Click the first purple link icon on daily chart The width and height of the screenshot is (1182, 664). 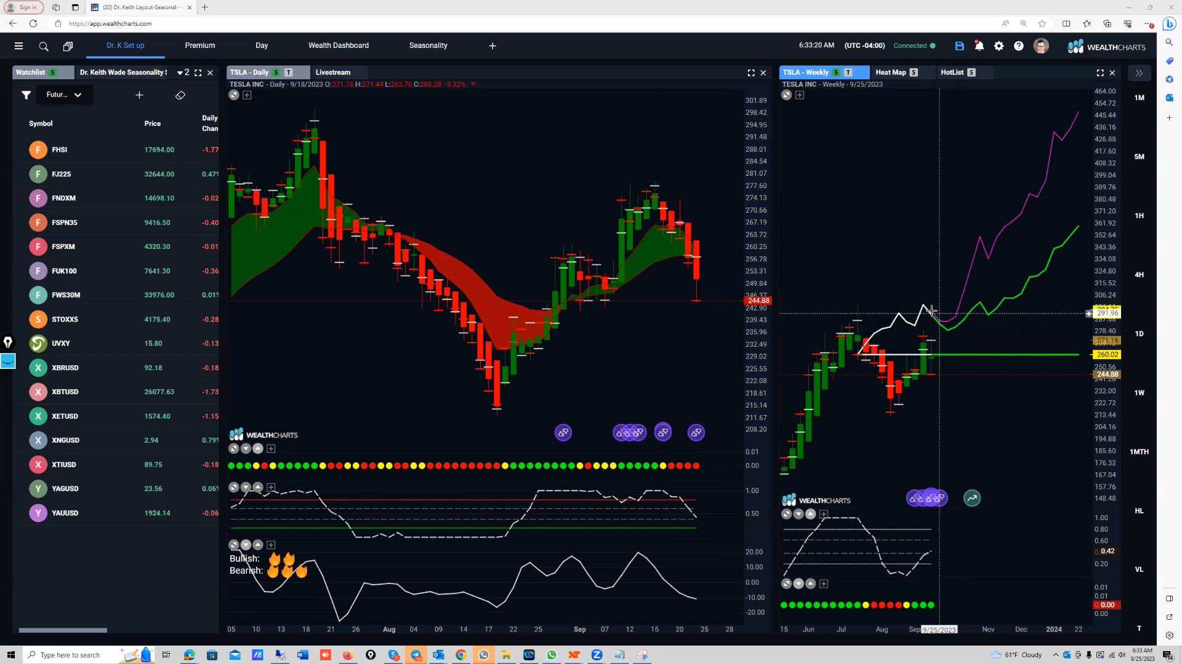click(x=563, y=433)
